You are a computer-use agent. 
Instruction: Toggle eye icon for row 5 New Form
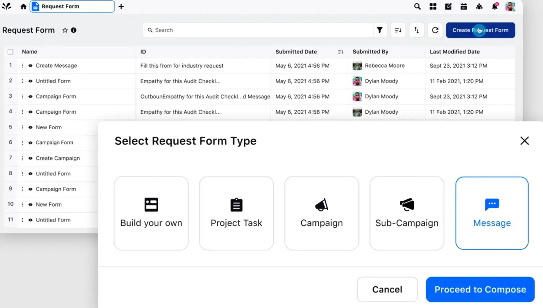[x=30, y=127]
